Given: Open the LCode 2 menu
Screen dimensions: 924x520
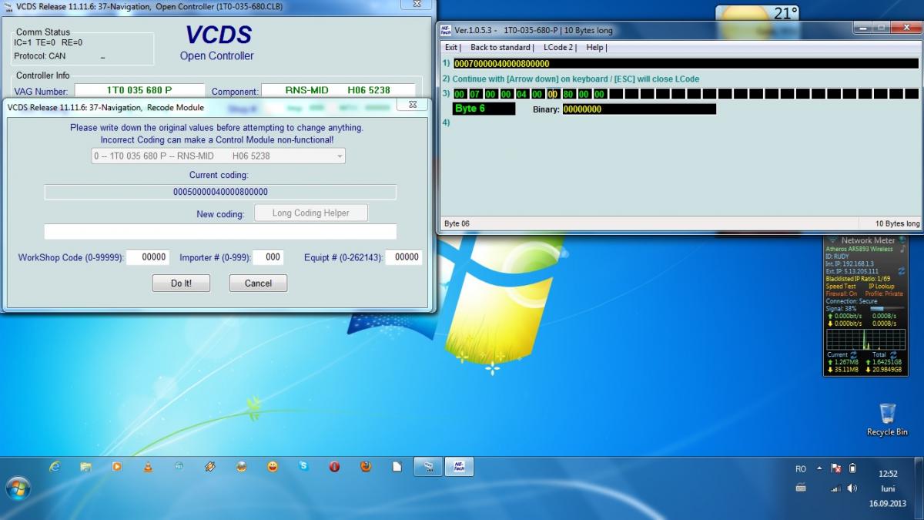Looking at the screenshot, I should tap(558, 48).
